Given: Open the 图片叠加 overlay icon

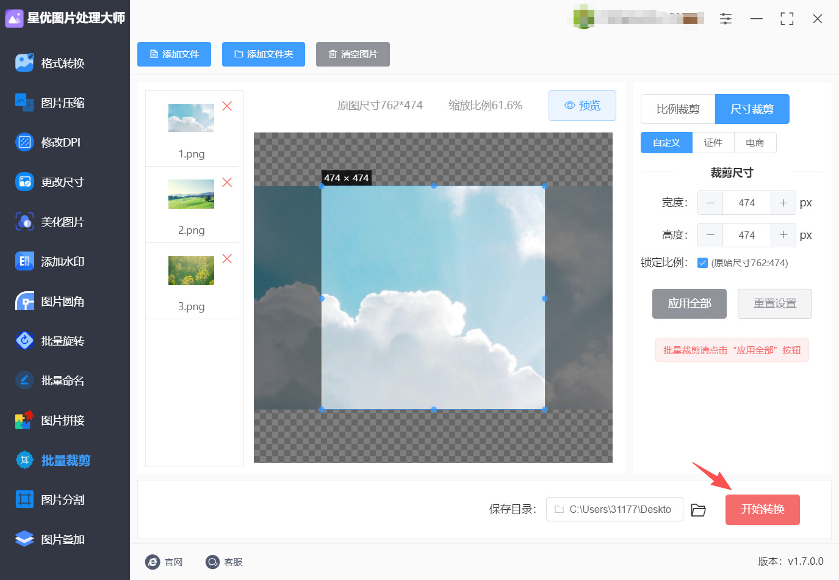Looking at the screenshot, I should pyautogui.click(x=24, y=539).
